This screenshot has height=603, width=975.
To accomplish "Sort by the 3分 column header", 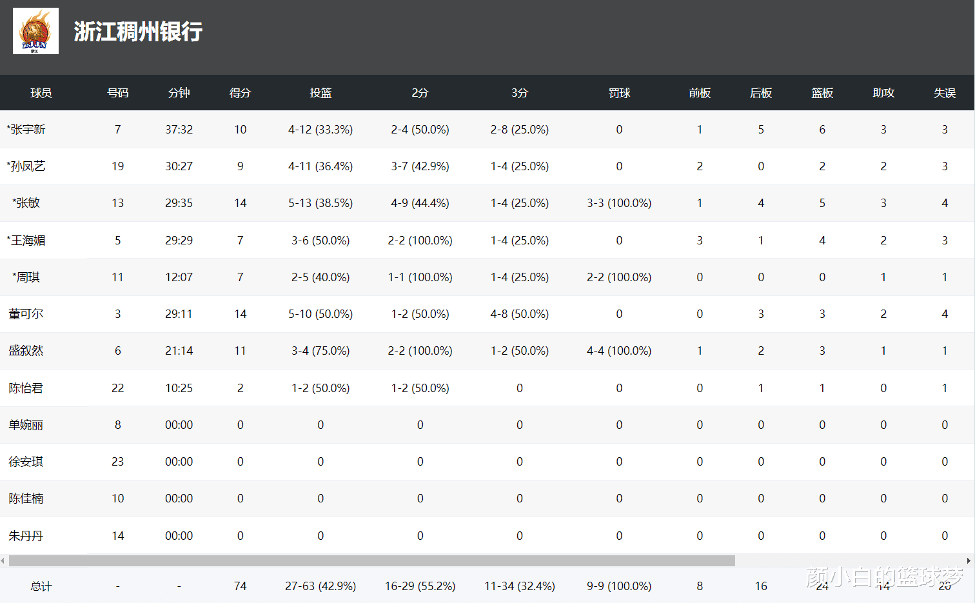I will point(519,93).
